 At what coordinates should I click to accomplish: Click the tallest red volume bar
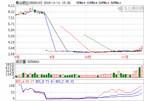142,71
